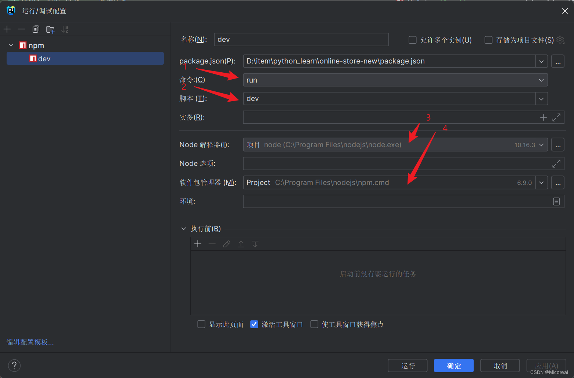Screen dimensions: 574x378
Task: Click the npm icon in the configuration tree
Action: coord(23,45)
